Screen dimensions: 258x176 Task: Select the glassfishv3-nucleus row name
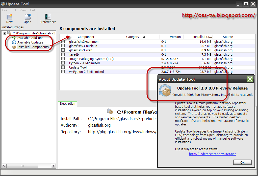click(83, 46)
